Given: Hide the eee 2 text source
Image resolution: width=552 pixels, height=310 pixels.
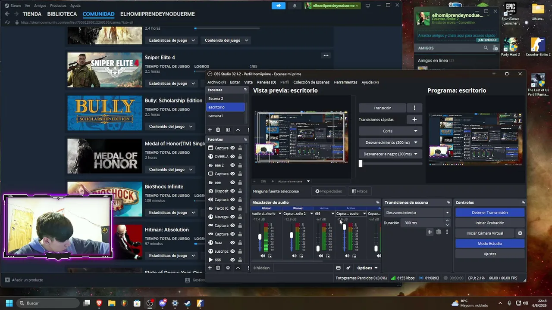Looking at the screenshot, I should [x=232, y=165].
